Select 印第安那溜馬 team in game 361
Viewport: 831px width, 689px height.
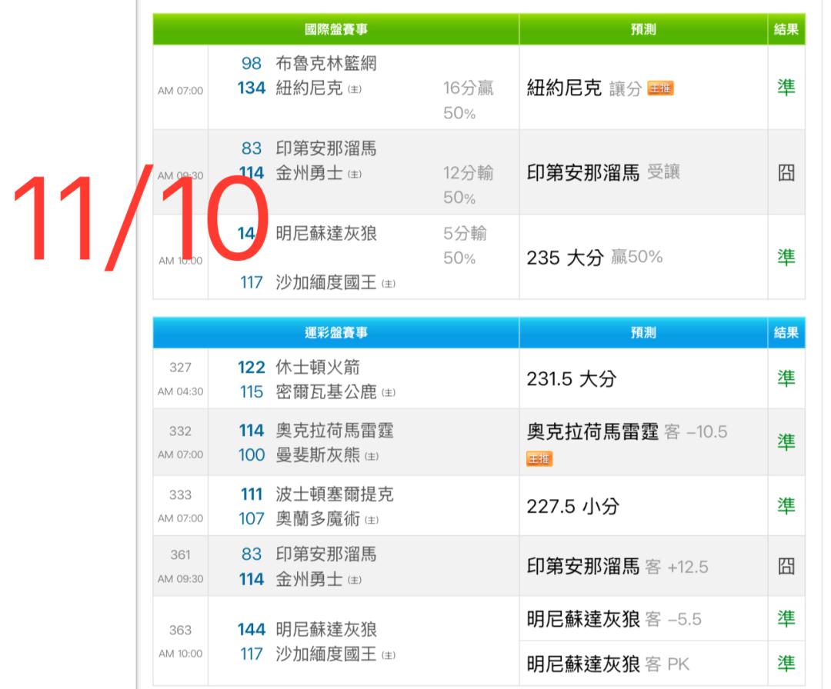(326, 554)
